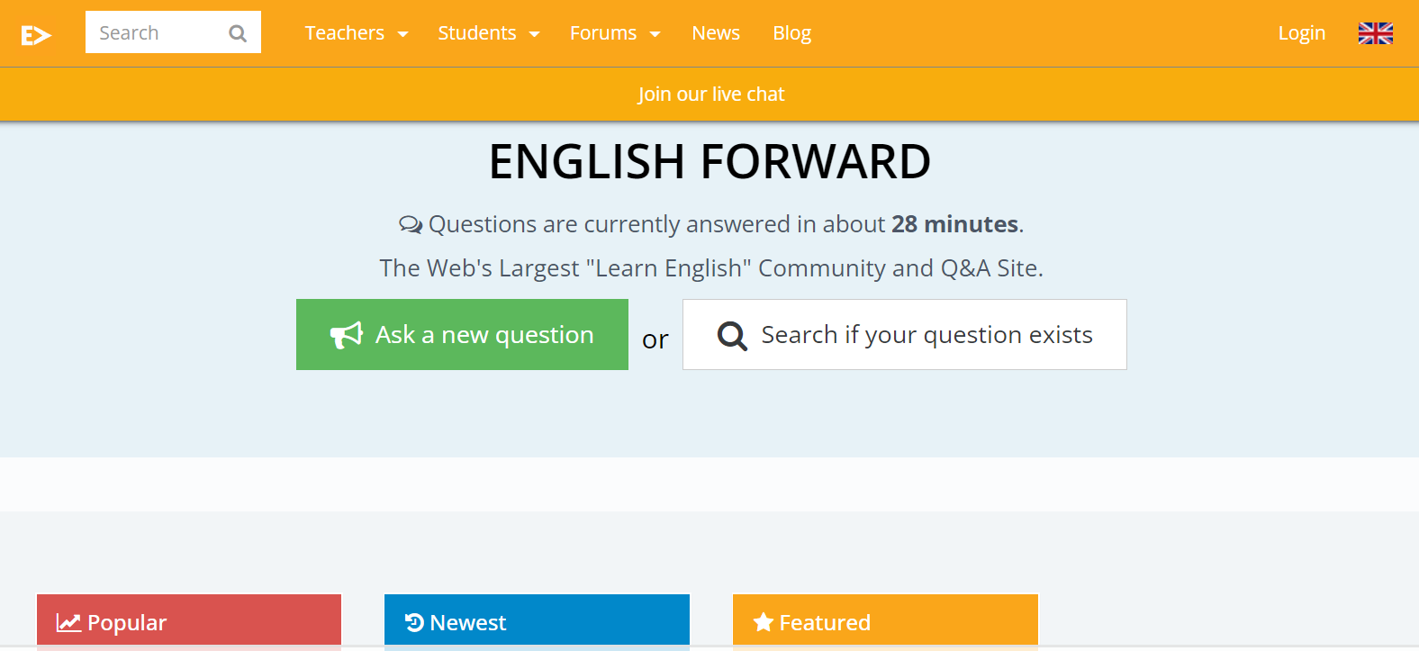
Task: Click the magnifier icon in the question search box
Action: click(x=732, y=336)
